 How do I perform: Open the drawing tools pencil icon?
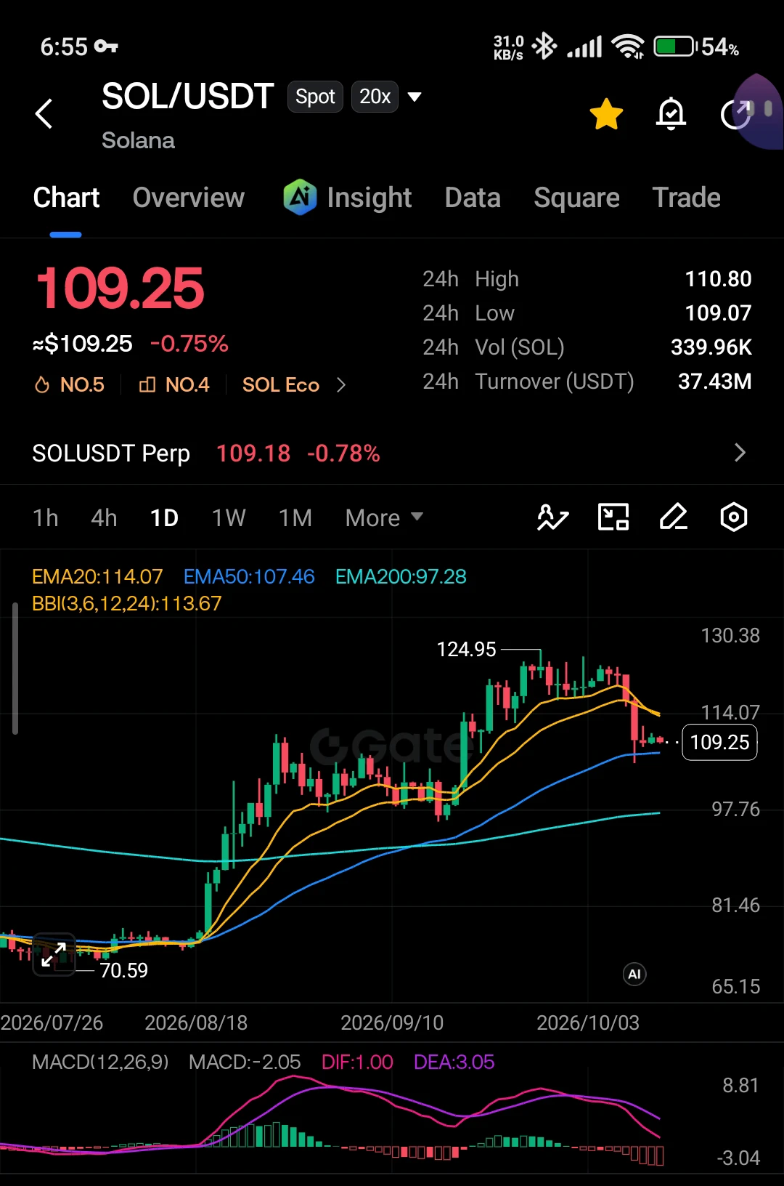[674, 517]
